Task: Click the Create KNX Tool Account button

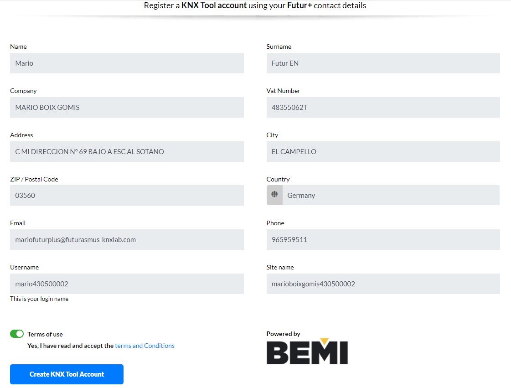Action: point(67,374)
